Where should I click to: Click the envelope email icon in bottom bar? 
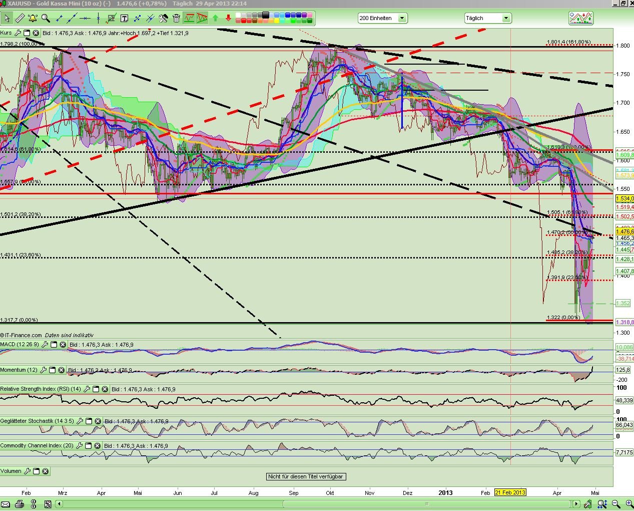pyautogui.click(x=6, y=504)
